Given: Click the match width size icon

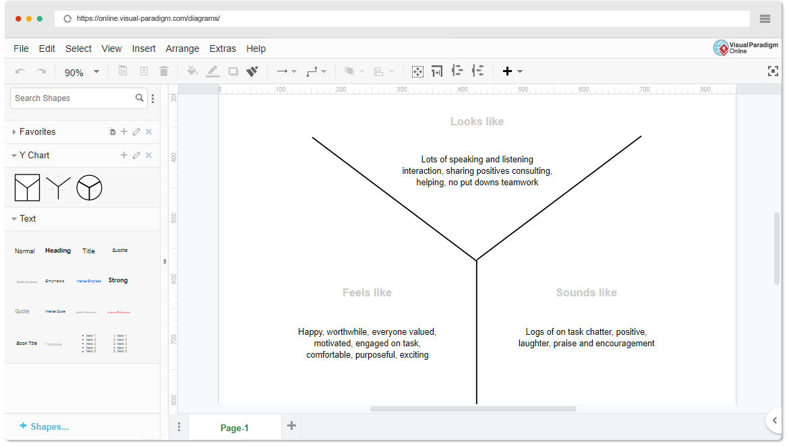Looking at the screenshot, I should point(437,71).
